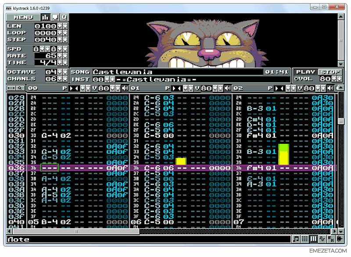This screenshot has width=351, height=257.
Task: Click the STOP button
Action: click(x=330, y=72)
